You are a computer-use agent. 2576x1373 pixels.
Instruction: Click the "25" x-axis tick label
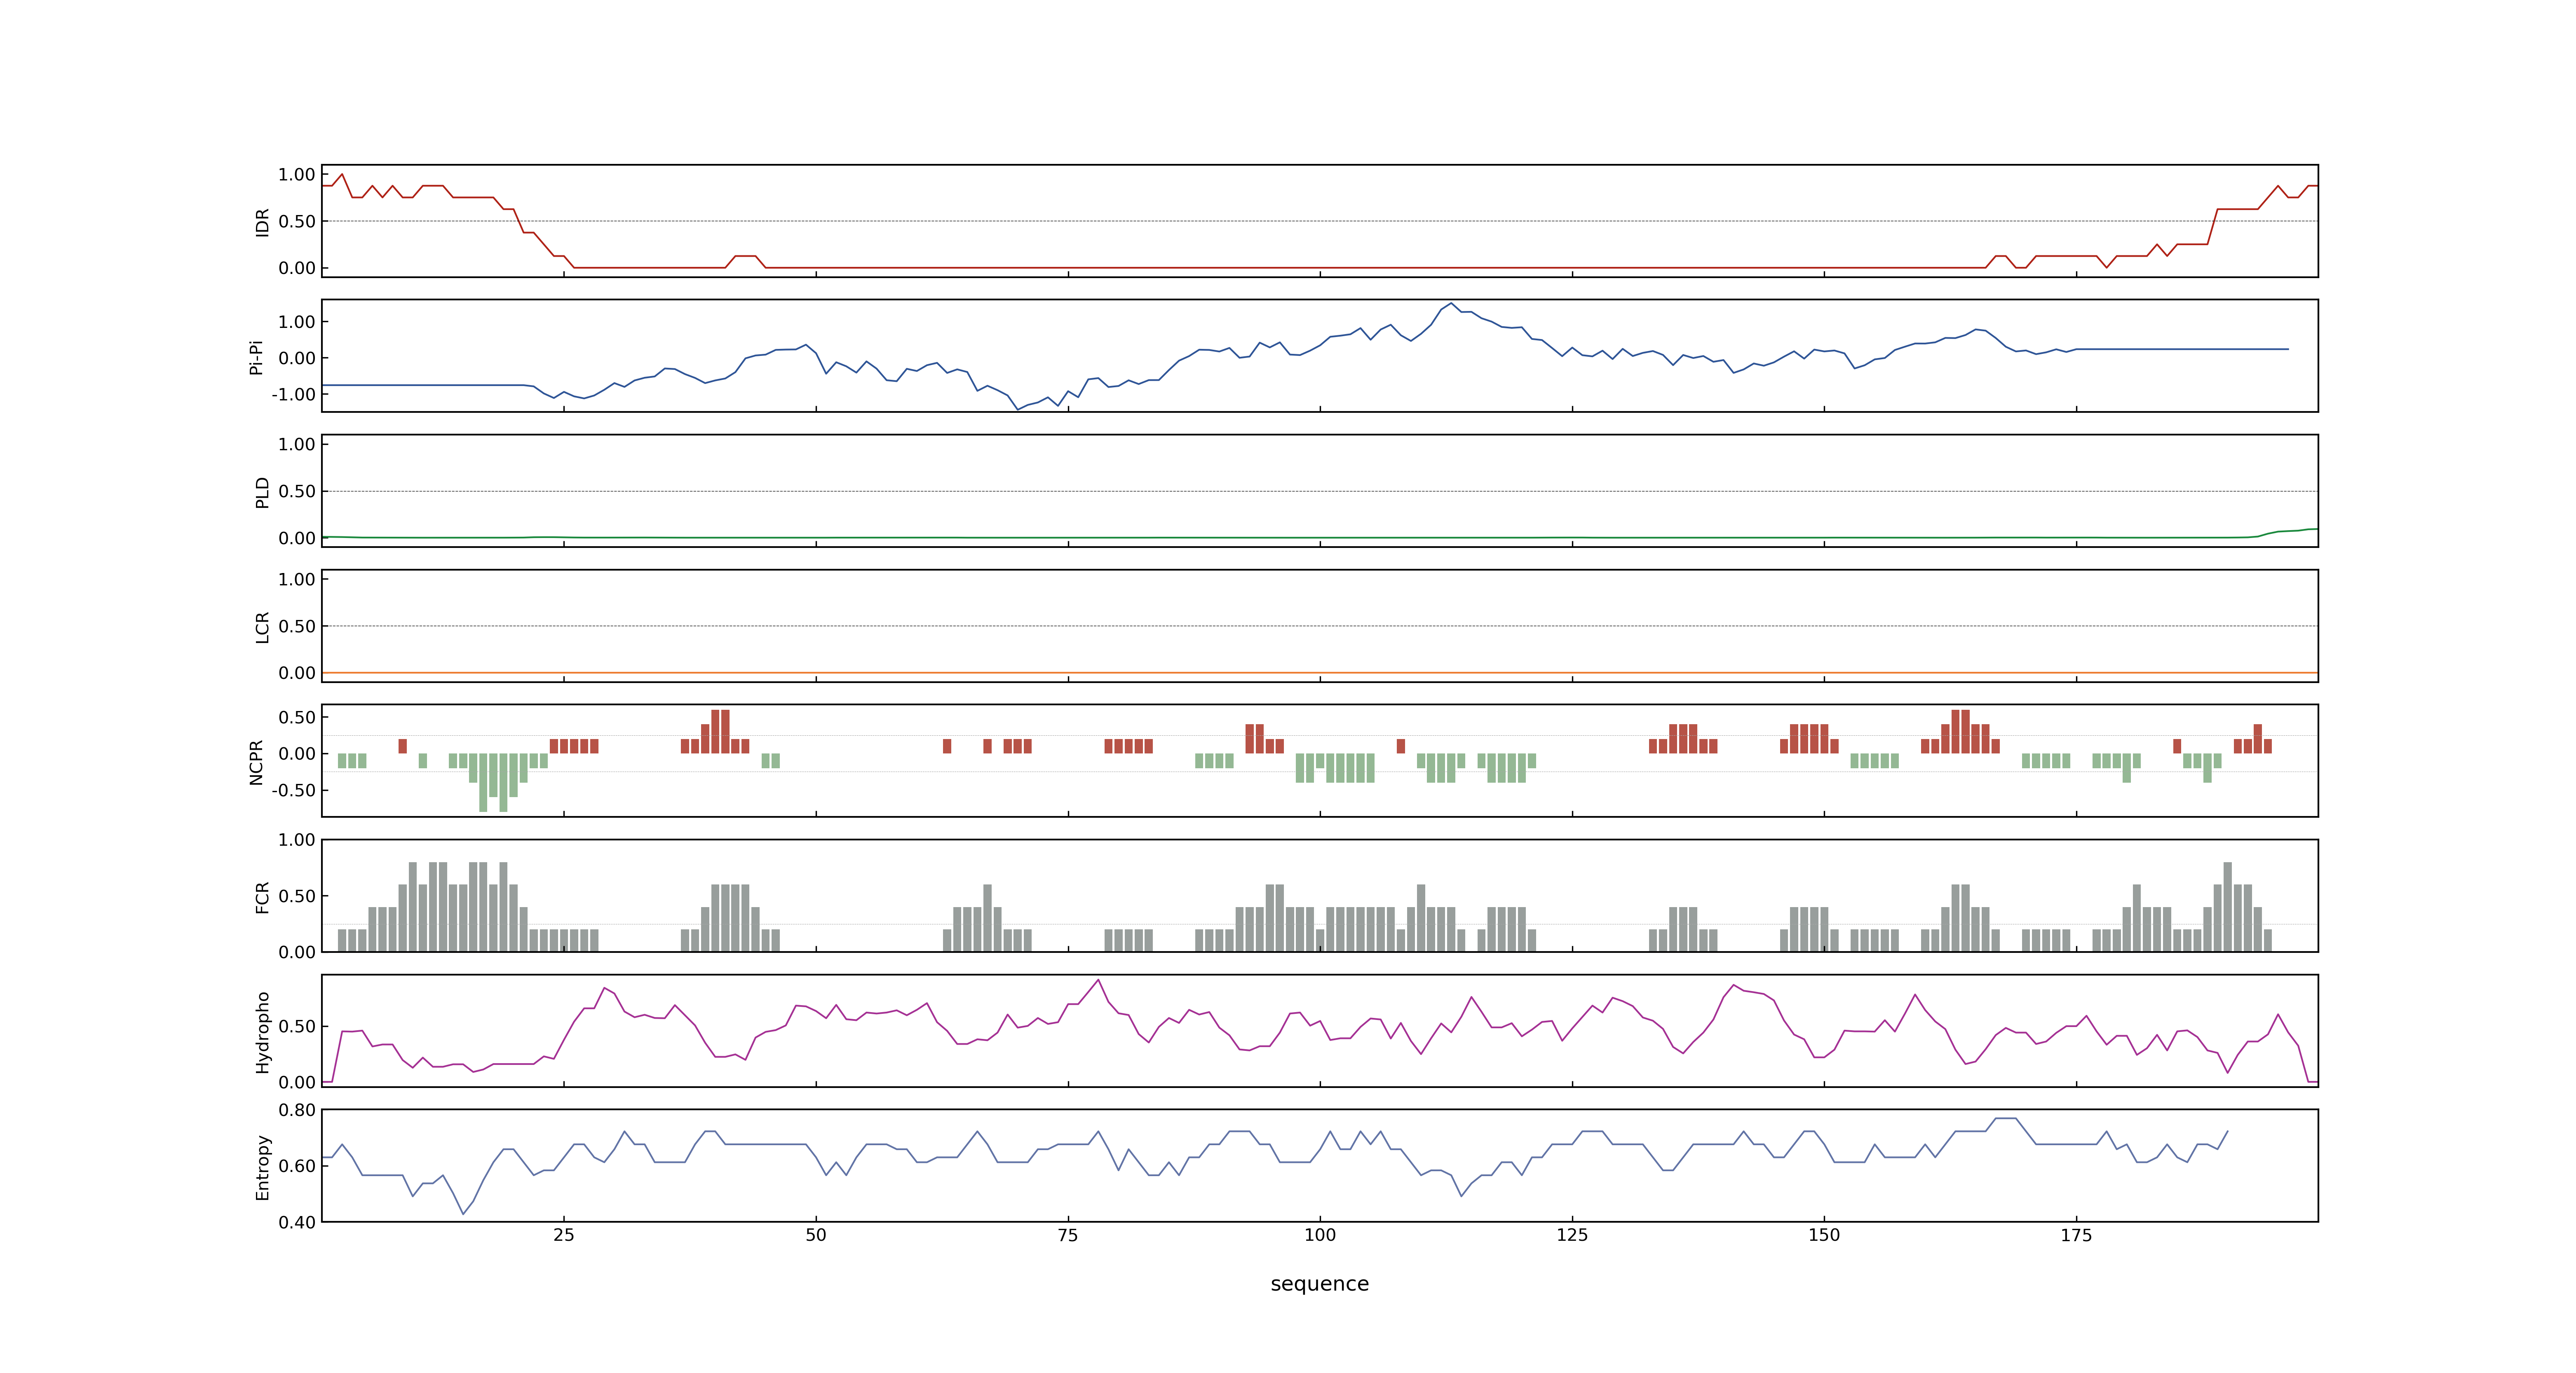564,1235
